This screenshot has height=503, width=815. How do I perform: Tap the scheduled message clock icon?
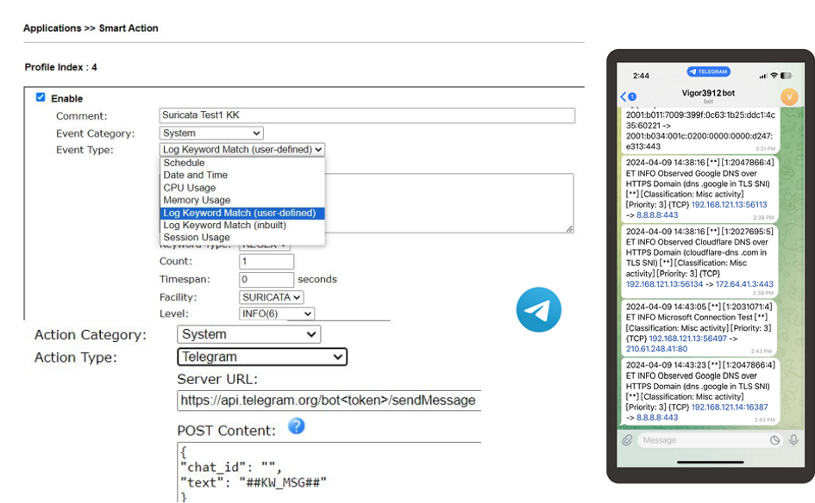tap(774, 440)
